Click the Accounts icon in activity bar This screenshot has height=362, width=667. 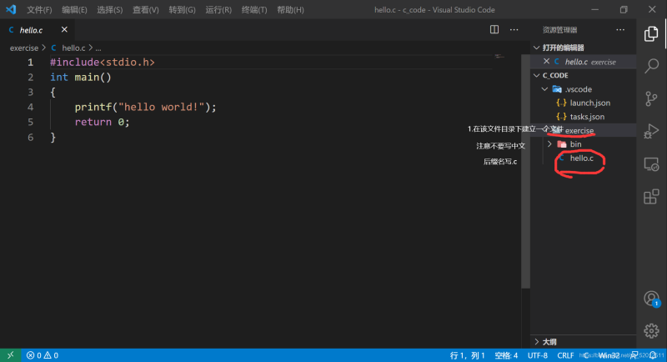pos(652,299)
